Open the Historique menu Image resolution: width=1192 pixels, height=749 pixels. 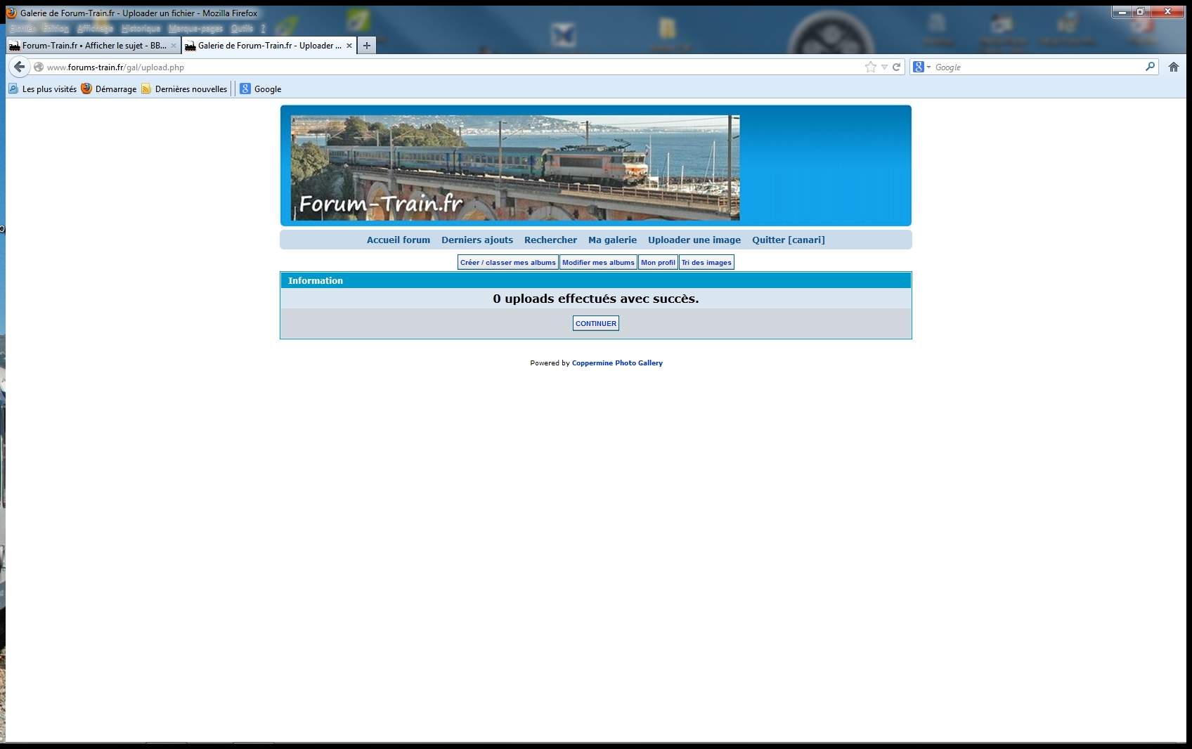(141, 29)
